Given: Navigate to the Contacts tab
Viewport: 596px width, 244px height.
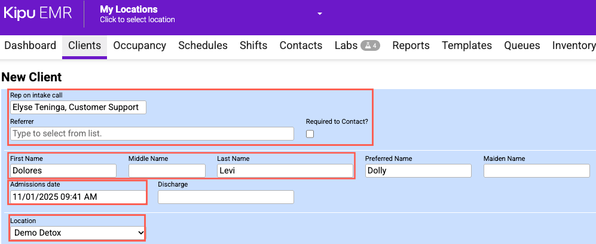Looking at the screenshot, I should coord(301,45).
